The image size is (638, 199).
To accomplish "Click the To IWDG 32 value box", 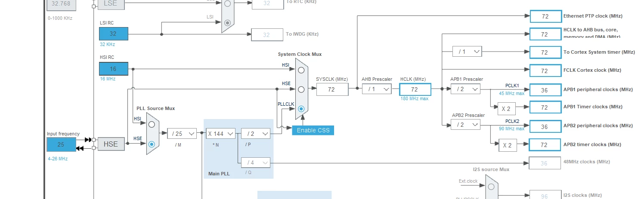I will 266,35.
